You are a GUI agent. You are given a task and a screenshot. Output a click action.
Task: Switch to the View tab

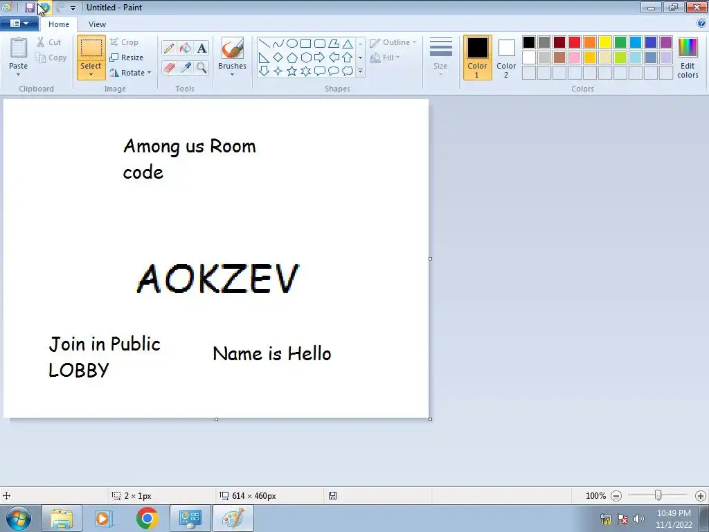tap(97, 24)
